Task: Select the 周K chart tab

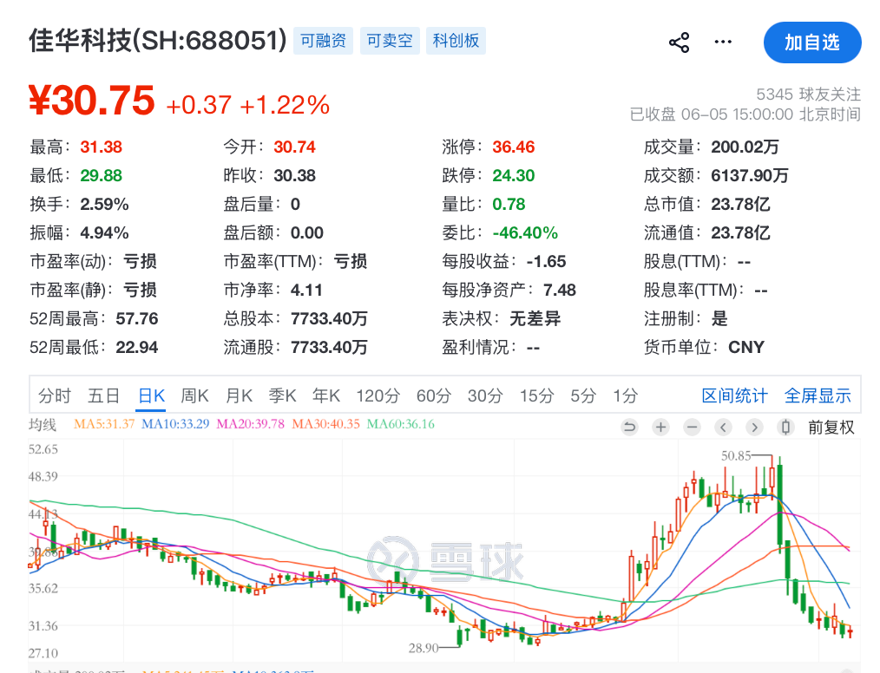Action: click(194, 396)
